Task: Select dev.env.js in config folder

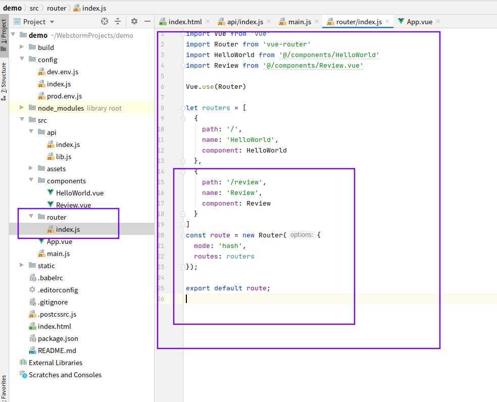Action: point(63,72)
